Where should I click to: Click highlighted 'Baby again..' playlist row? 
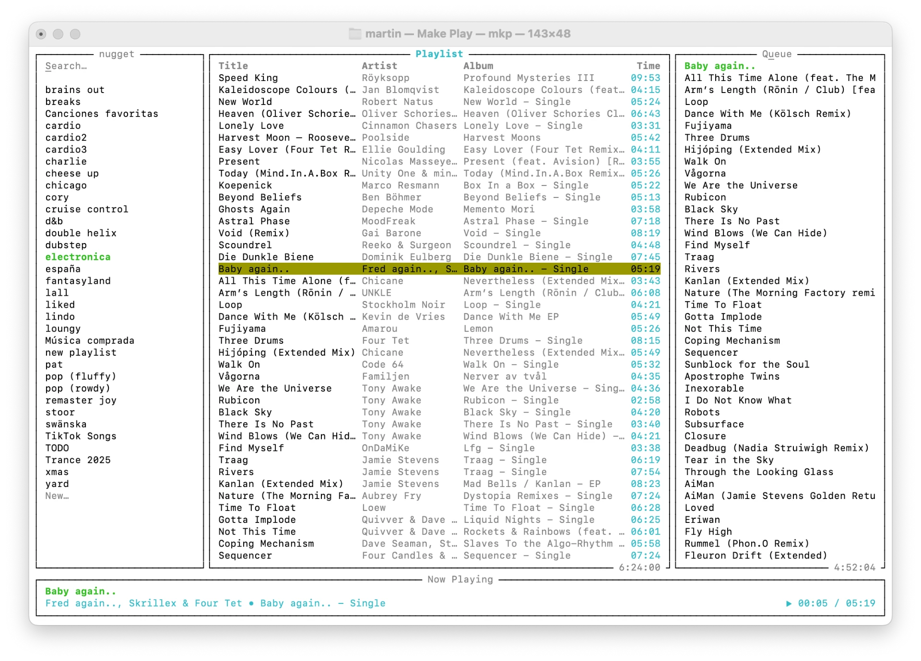click(439, 269)
